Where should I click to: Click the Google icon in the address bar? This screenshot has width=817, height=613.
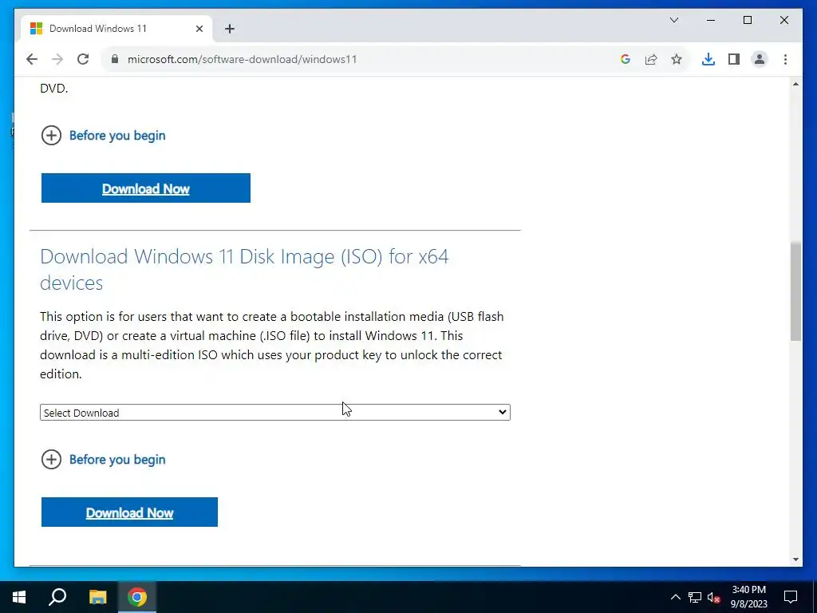click(x=626, y=59)
